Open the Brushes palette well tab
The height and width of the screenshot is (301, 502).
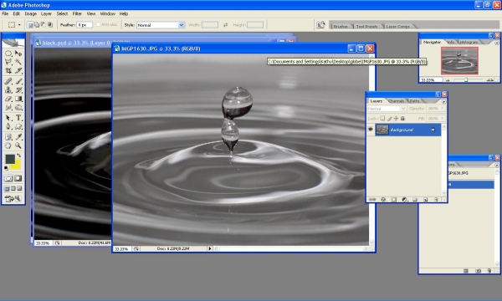[341, 26]
